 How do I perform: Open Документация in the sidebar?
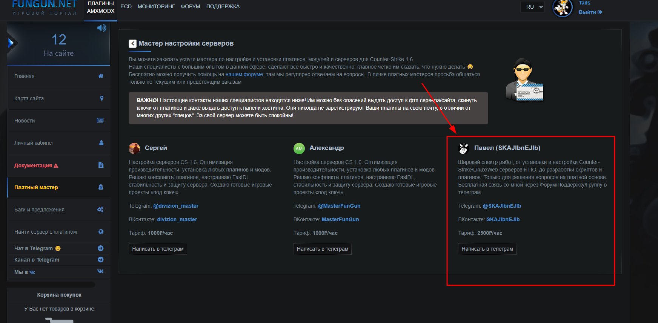tap(59, 165)
